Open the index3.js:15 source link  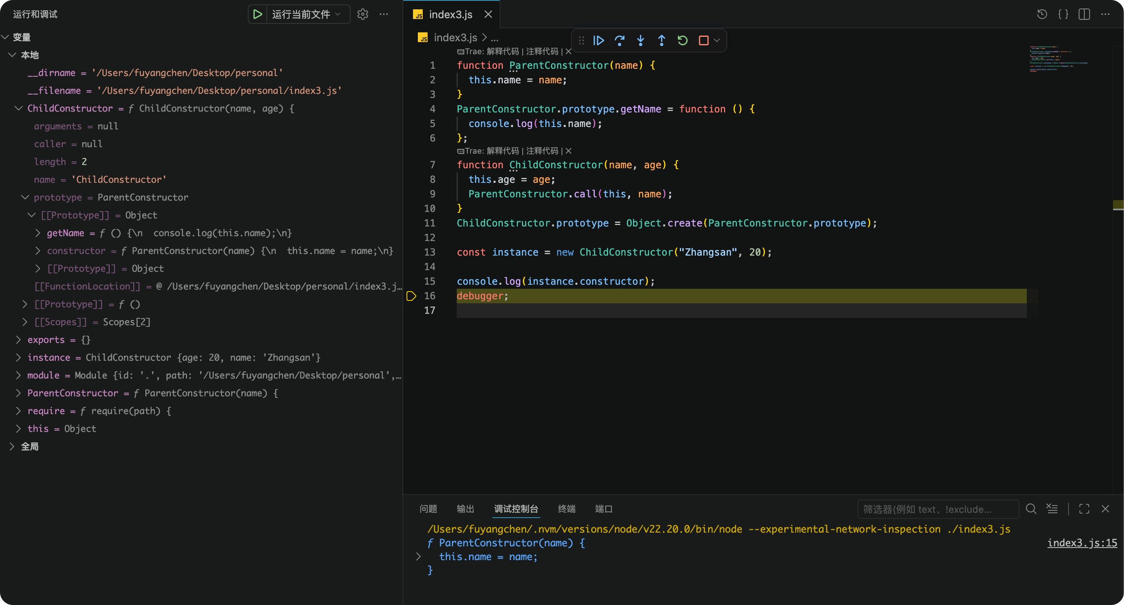[x=1082, y=543]
